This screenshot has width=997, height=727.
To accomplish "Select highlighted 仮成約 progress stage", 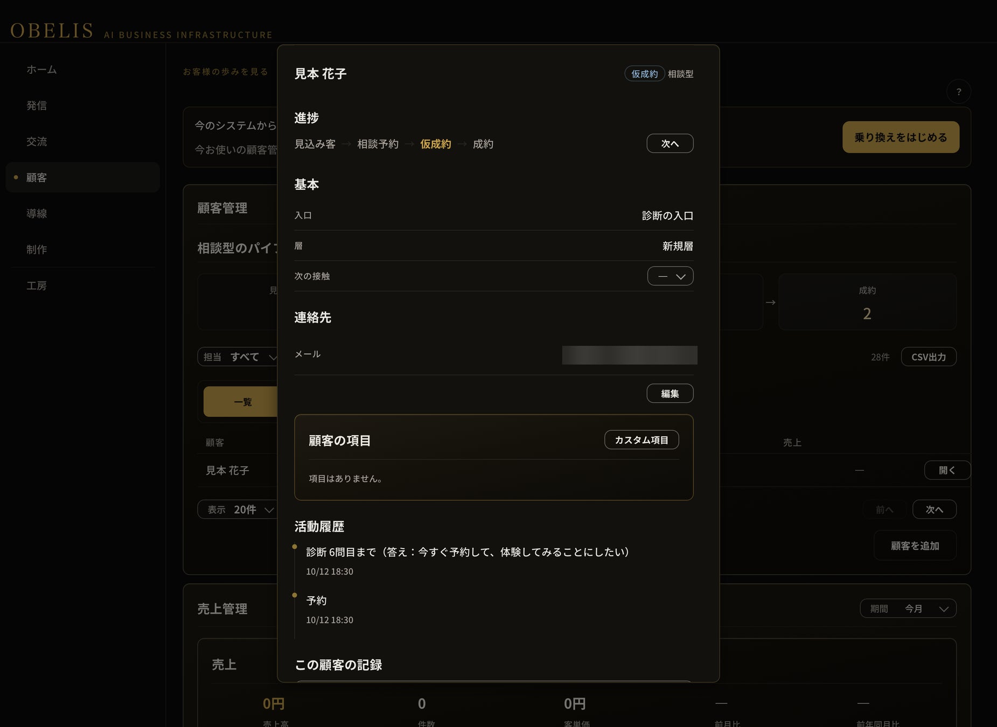I will [x=435, y=144].
